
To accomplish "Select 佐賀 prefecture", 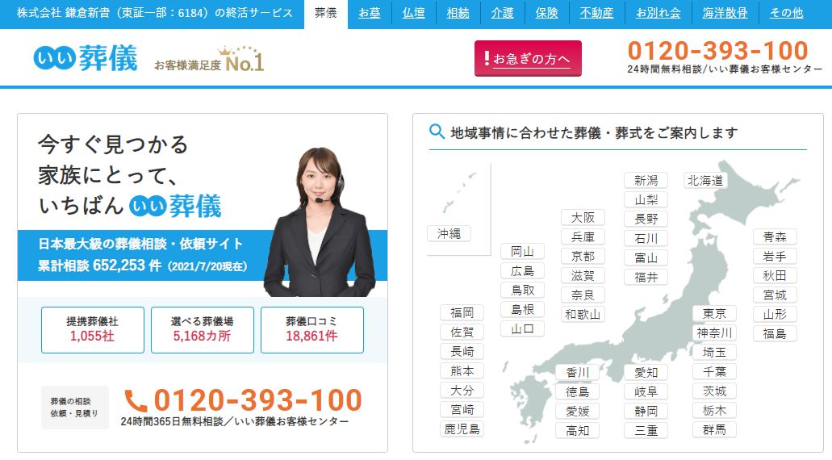I will (462, 332).
